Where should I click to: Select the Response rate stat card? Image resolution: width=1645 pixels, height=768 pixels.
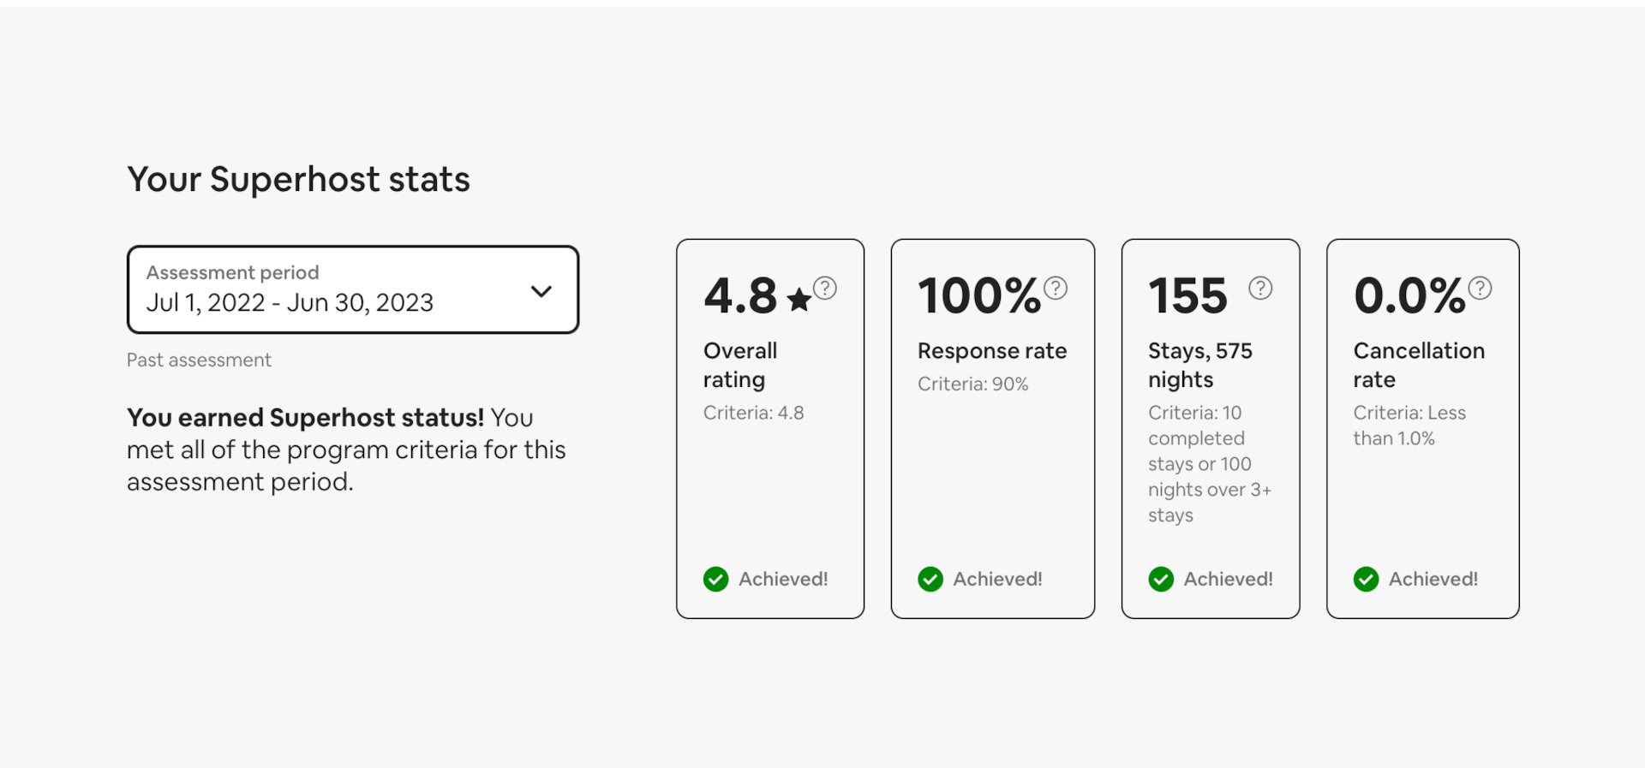993,428
